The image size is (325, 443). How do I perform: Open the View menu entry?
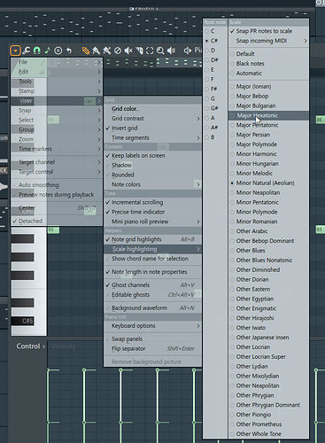pyautogui.click(x=57, y=101)
